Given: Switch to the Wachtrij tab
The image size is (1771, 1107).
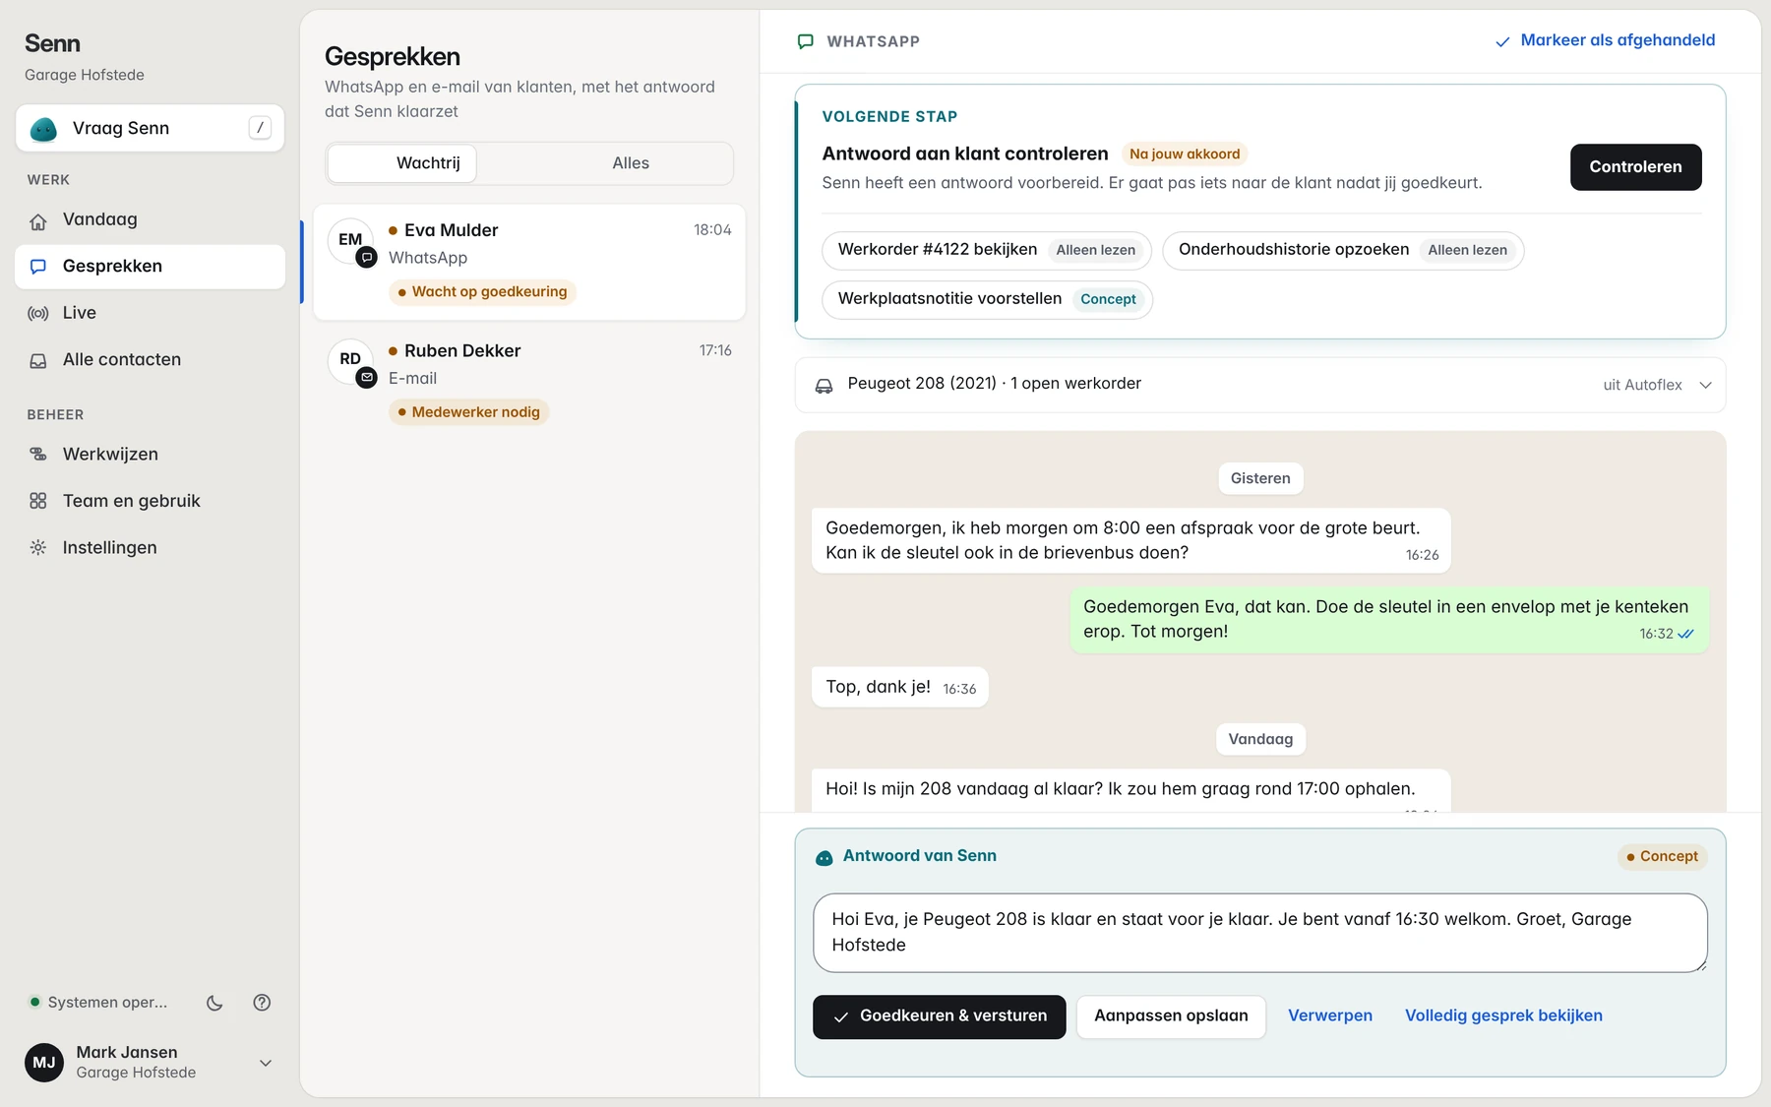Looking at the screenshot, I should click(401, 163).
